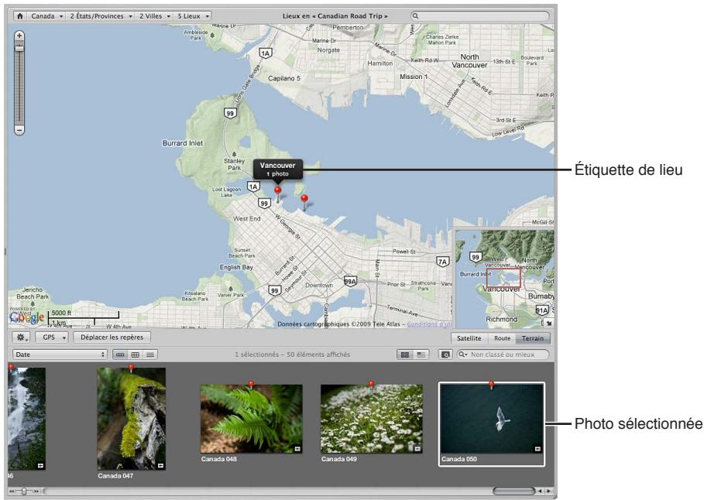Switch browser to filmstrip view

click(120, 354)
